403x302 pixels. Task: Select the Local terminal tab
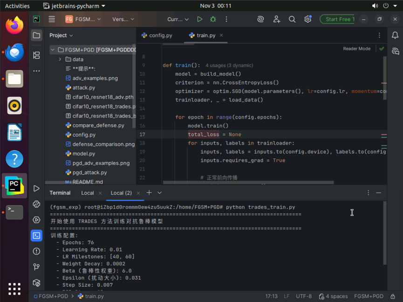[x=87, y=193]
